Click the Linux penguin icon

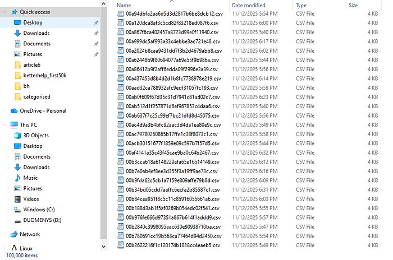[x=14, y=248]
